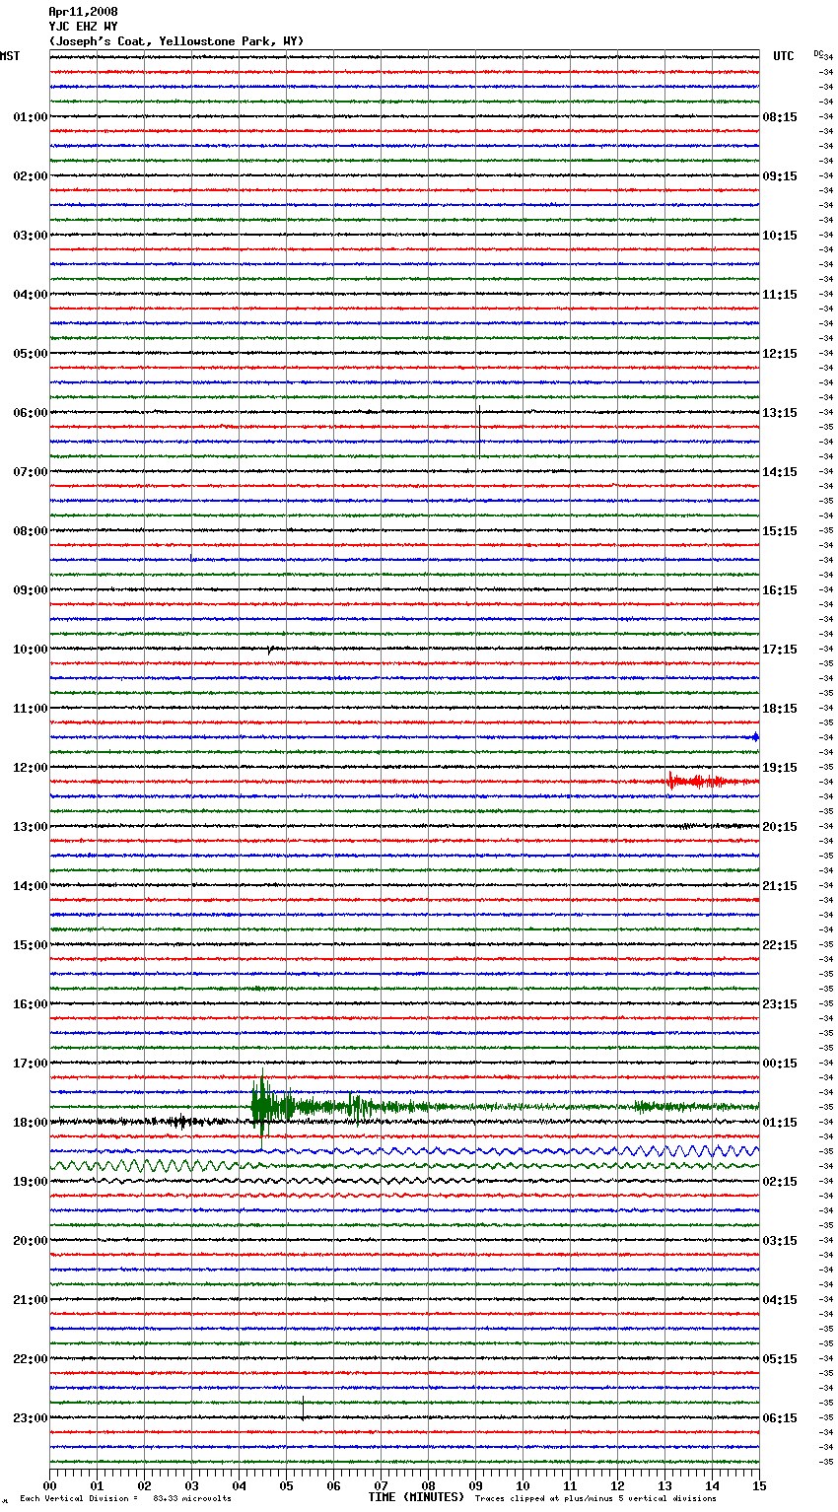This screenshot has height=1512, width=838.
Task: Click the MST time zone header
Action: pyautogui.click(x=10, y=56)
